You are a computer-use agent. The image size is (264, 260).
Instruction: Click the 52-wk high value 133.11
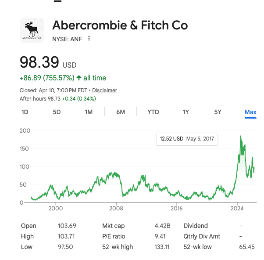(162, 247)
